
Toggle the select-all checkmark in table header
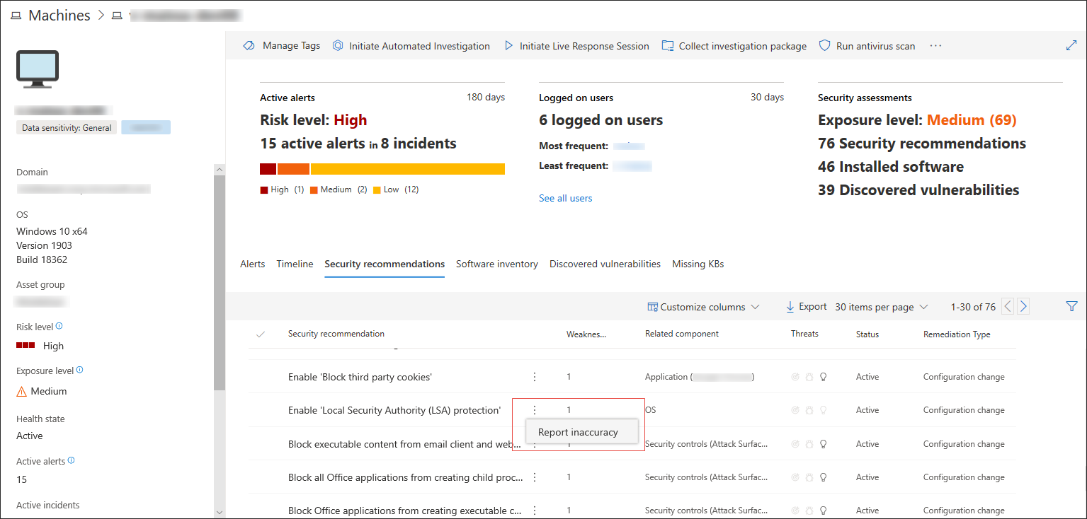(260, 334)
